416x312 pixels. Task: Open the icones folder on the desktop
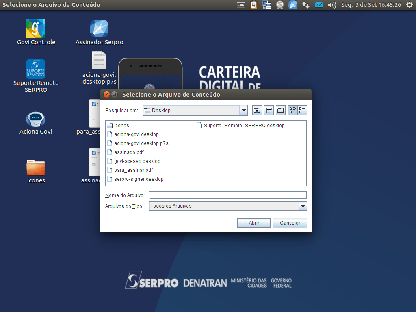point(36,168)
